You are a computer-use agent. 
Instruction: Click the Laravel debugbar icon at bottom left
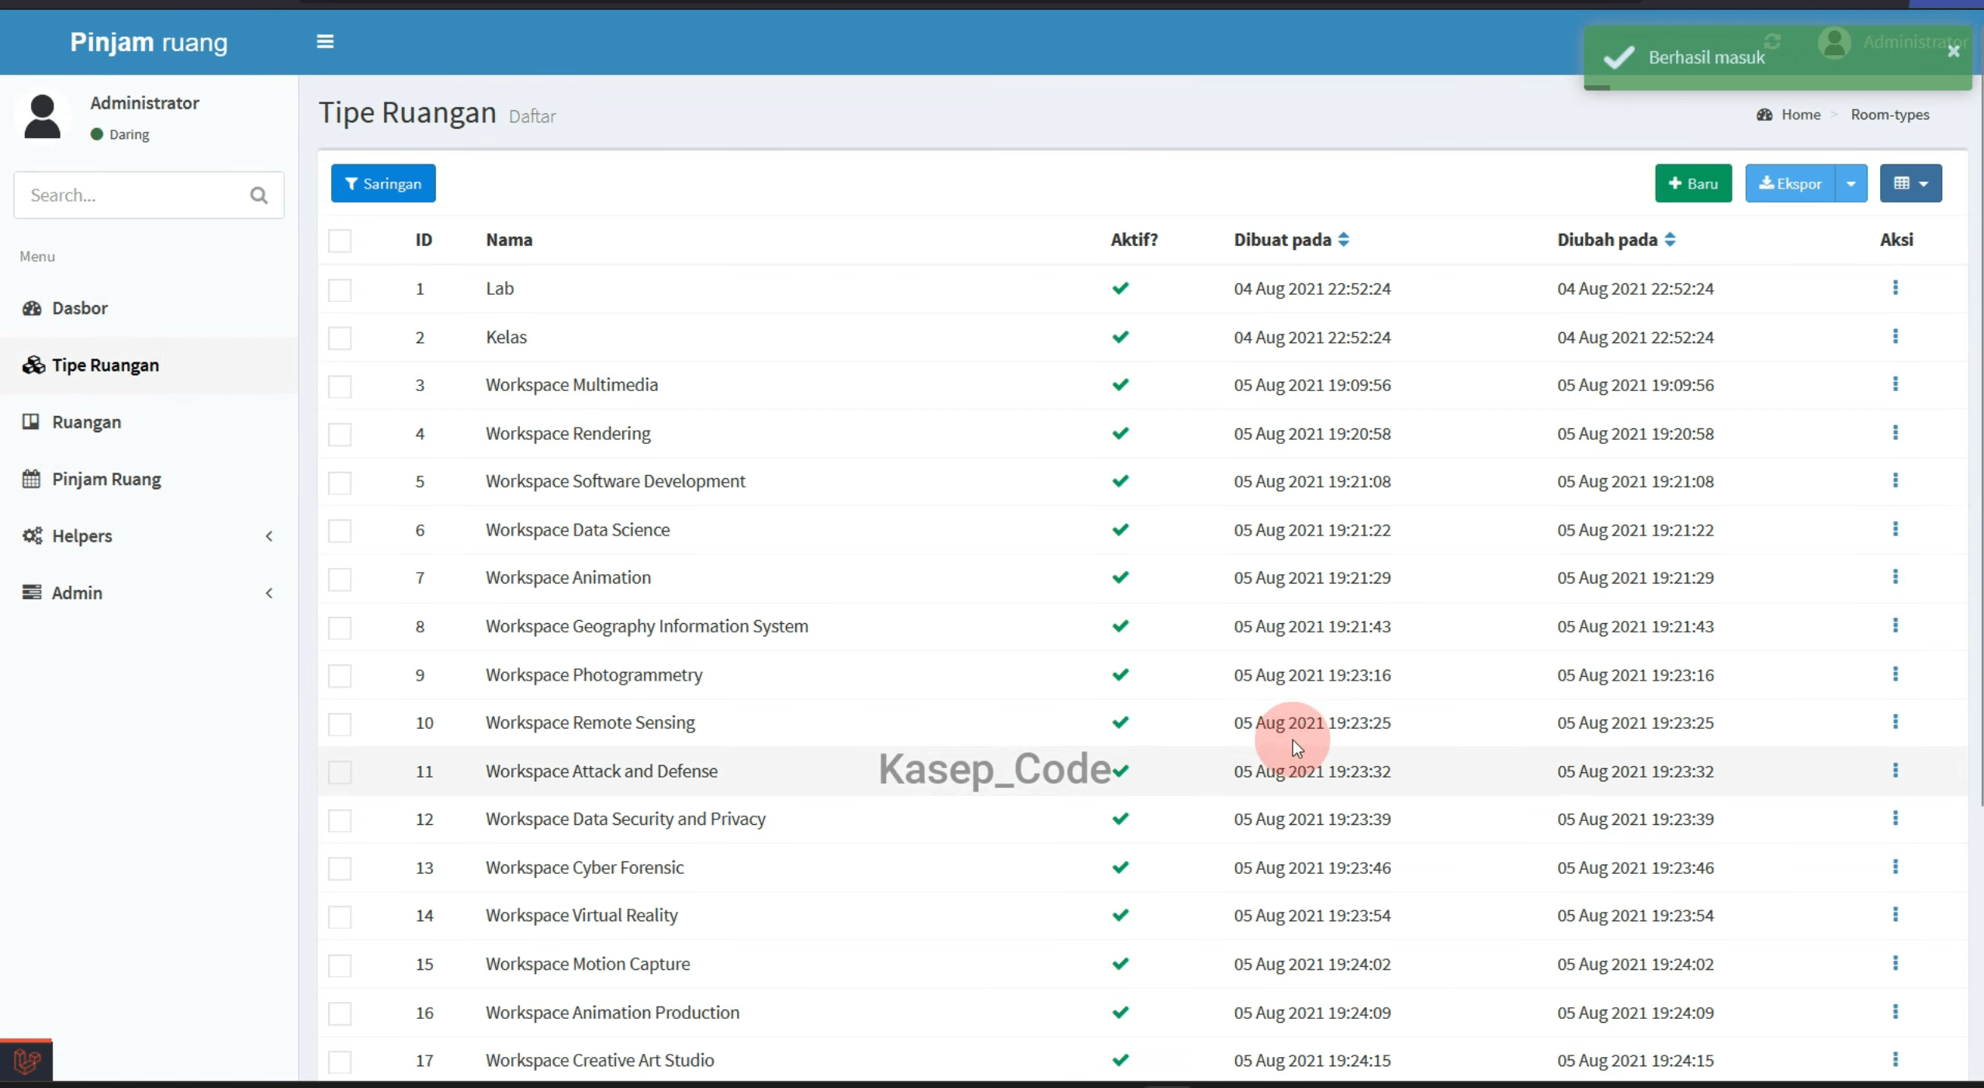26,1061
